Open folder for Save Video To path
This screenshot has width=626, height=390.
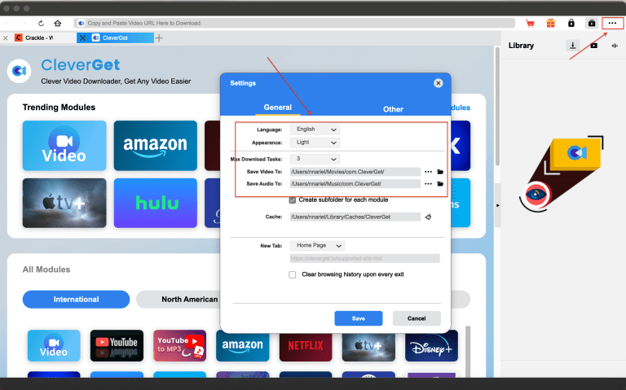coord(440,172)
